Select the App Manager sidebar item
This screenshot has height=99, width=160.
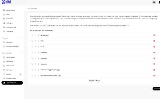click(12, 83)
